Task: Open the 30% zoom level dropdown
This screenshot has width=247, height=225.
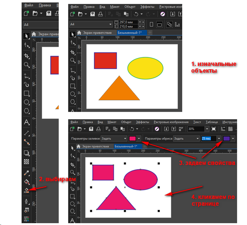Action: pos(207,129)
